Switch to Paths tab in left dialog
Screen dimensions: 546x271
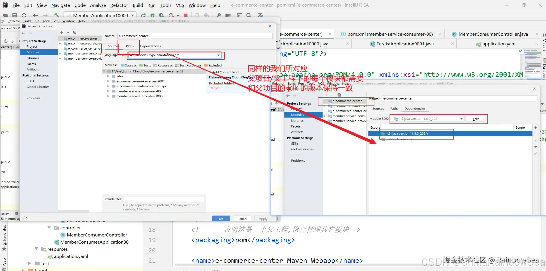130,46
